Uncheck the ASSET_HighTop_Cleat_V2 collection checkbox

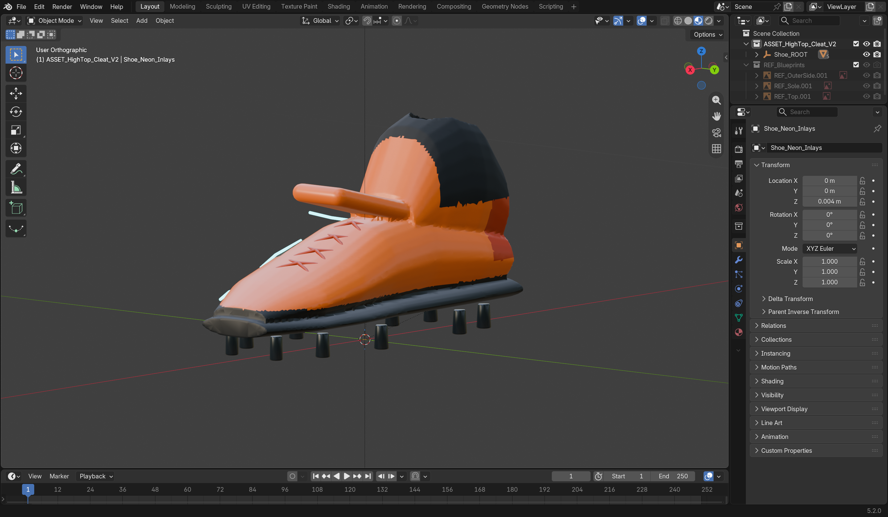856,44
